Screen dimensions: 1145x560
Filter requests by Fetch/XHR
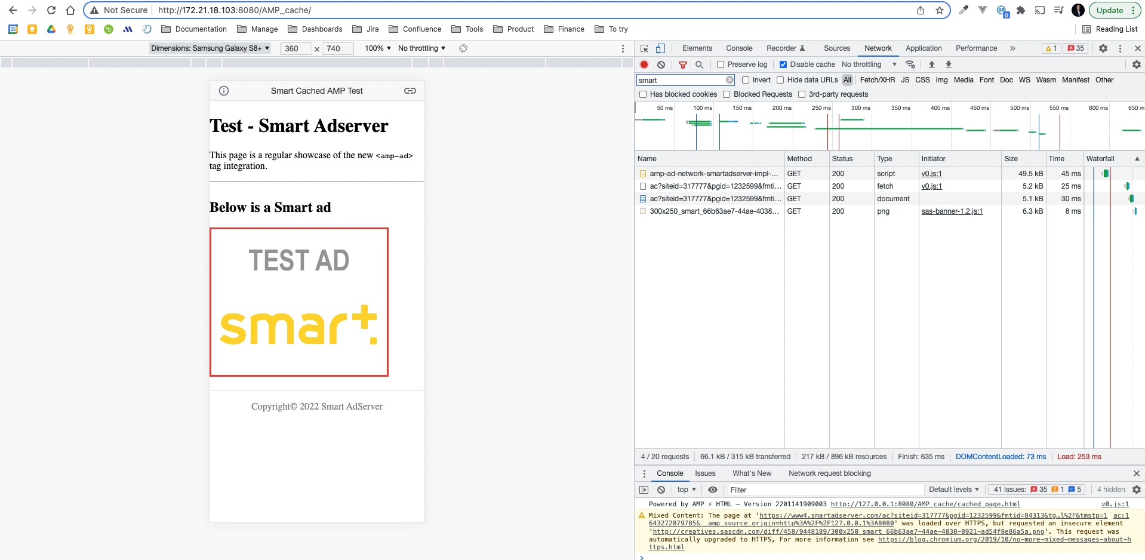(x=877, y=80)
